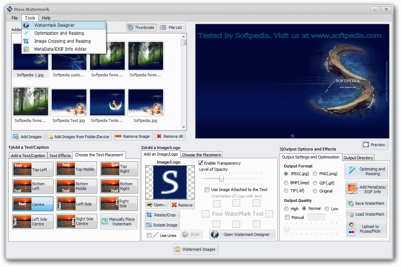This screenshot has width=401, height=267.
Task: Select Centre text placement
Action: click(x=33, y=204)
